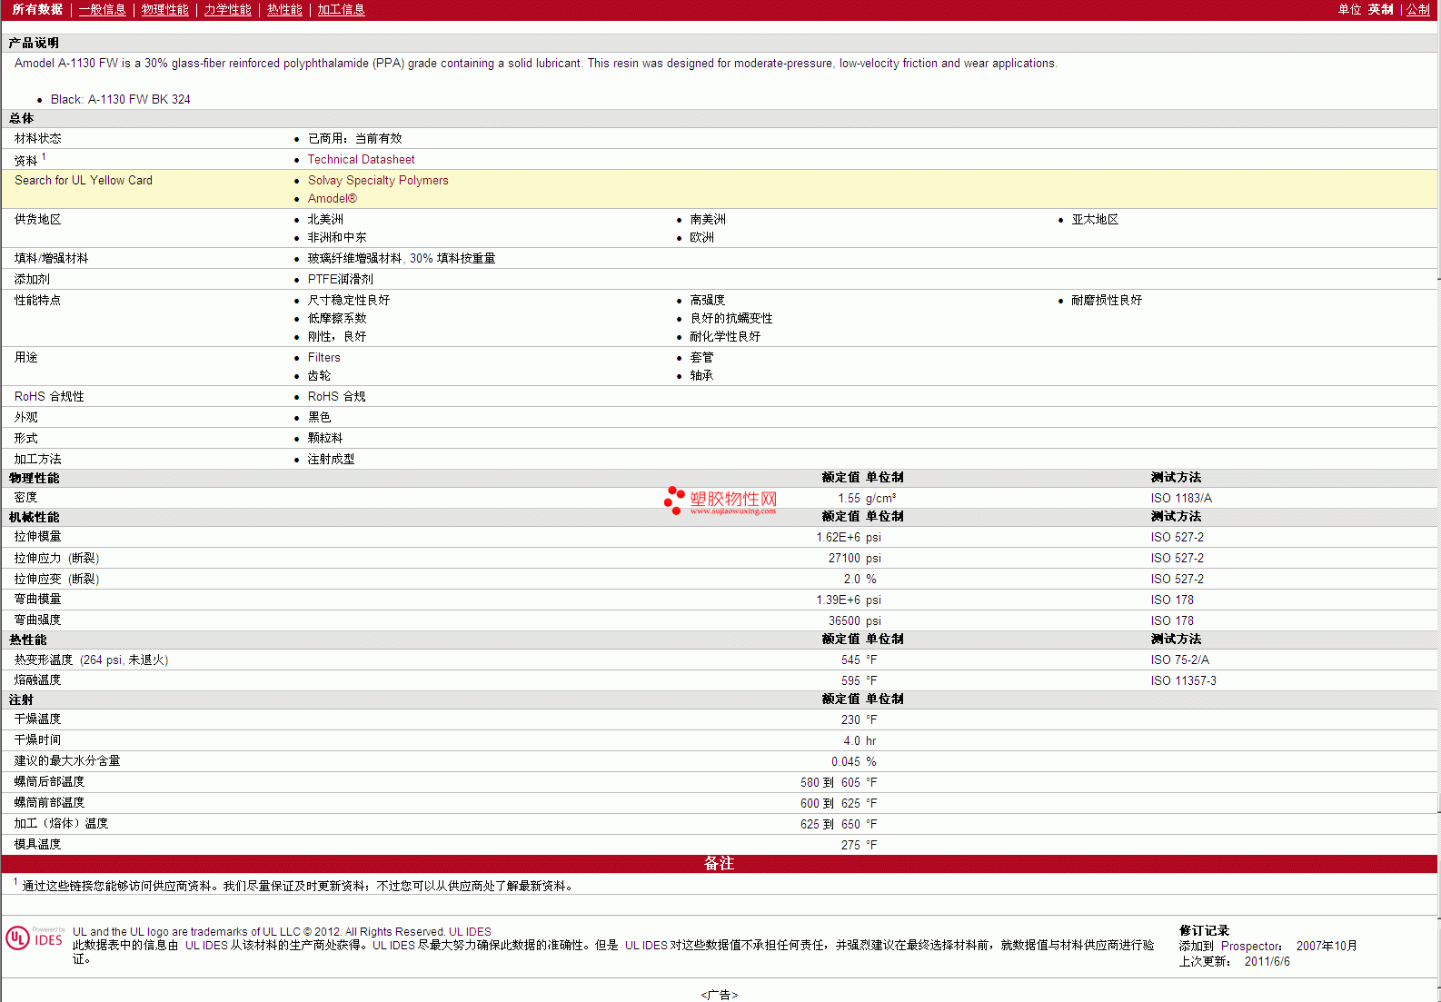Image resolution: width=1441 pixels, height=1002 pixels.
Task: Click Search for UL Yellow Card
Action: [84, 181]
